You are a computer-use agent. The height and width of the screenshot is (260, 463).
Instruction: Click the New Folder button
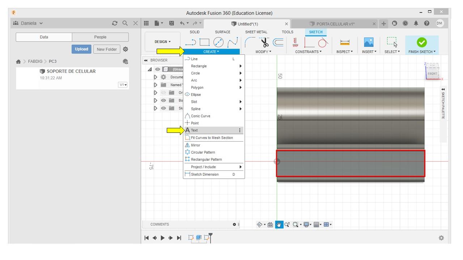coord(107,49)
